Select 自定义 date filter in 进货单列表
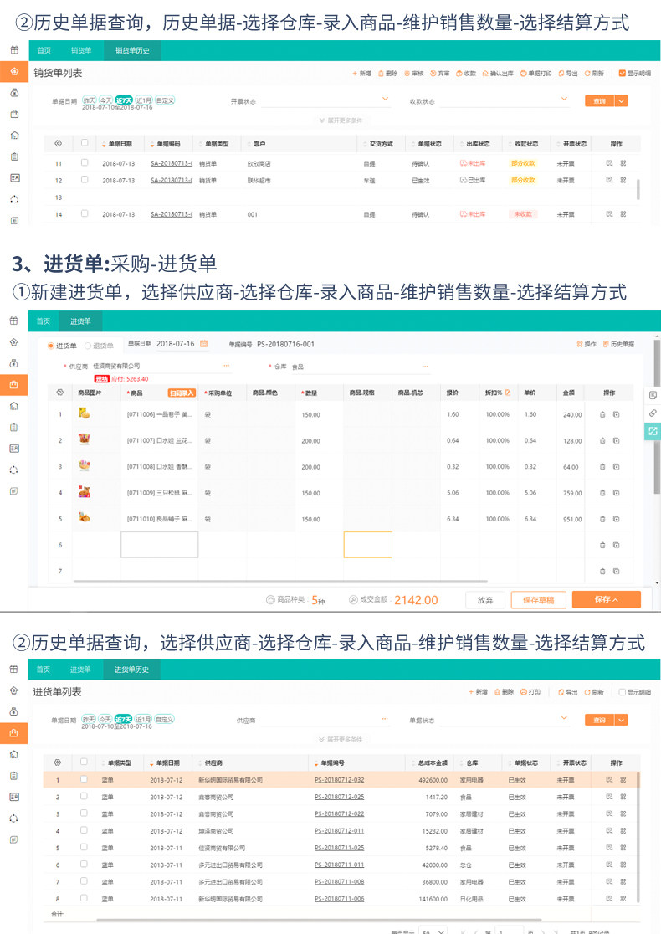 [164, 719]
